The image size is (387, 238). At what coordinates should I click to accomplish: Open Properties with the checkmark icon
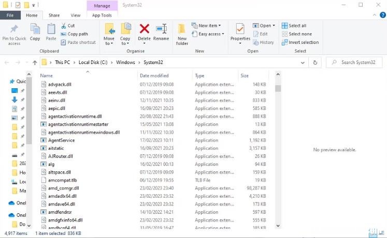point(240,29)
